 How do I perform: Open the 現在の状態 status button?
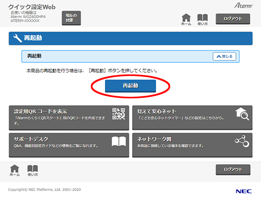tap(72, 18)
